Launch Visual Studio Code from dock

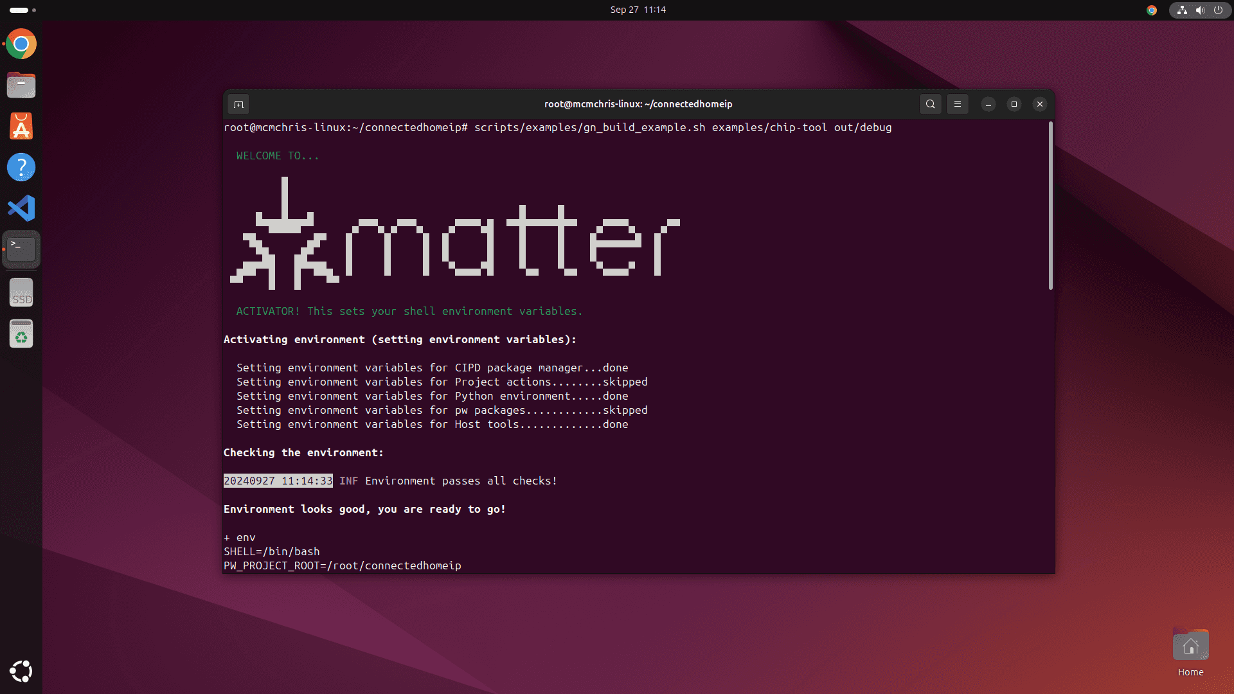pos(21,208)
